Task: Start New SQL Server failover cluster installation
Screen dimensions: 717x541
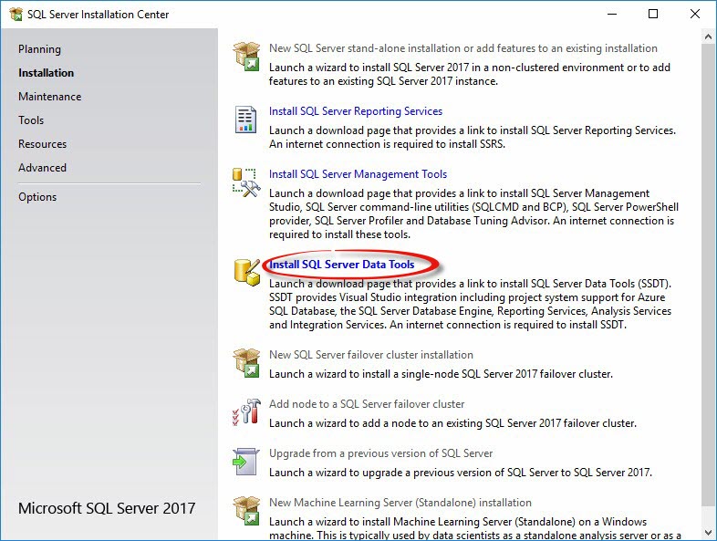Action: (371, 355)
